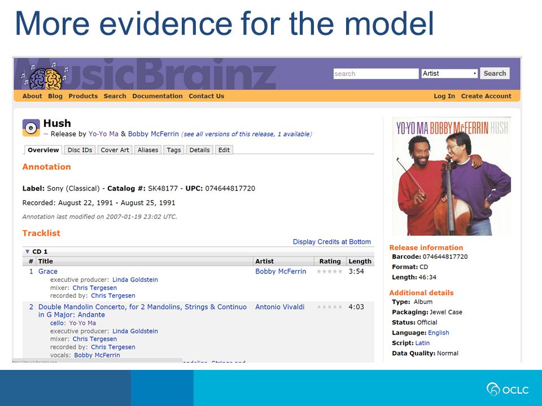This screenshot has width=542, height=406.
Task: Switch to the Tags tab
Action: (x=173, y=150)
